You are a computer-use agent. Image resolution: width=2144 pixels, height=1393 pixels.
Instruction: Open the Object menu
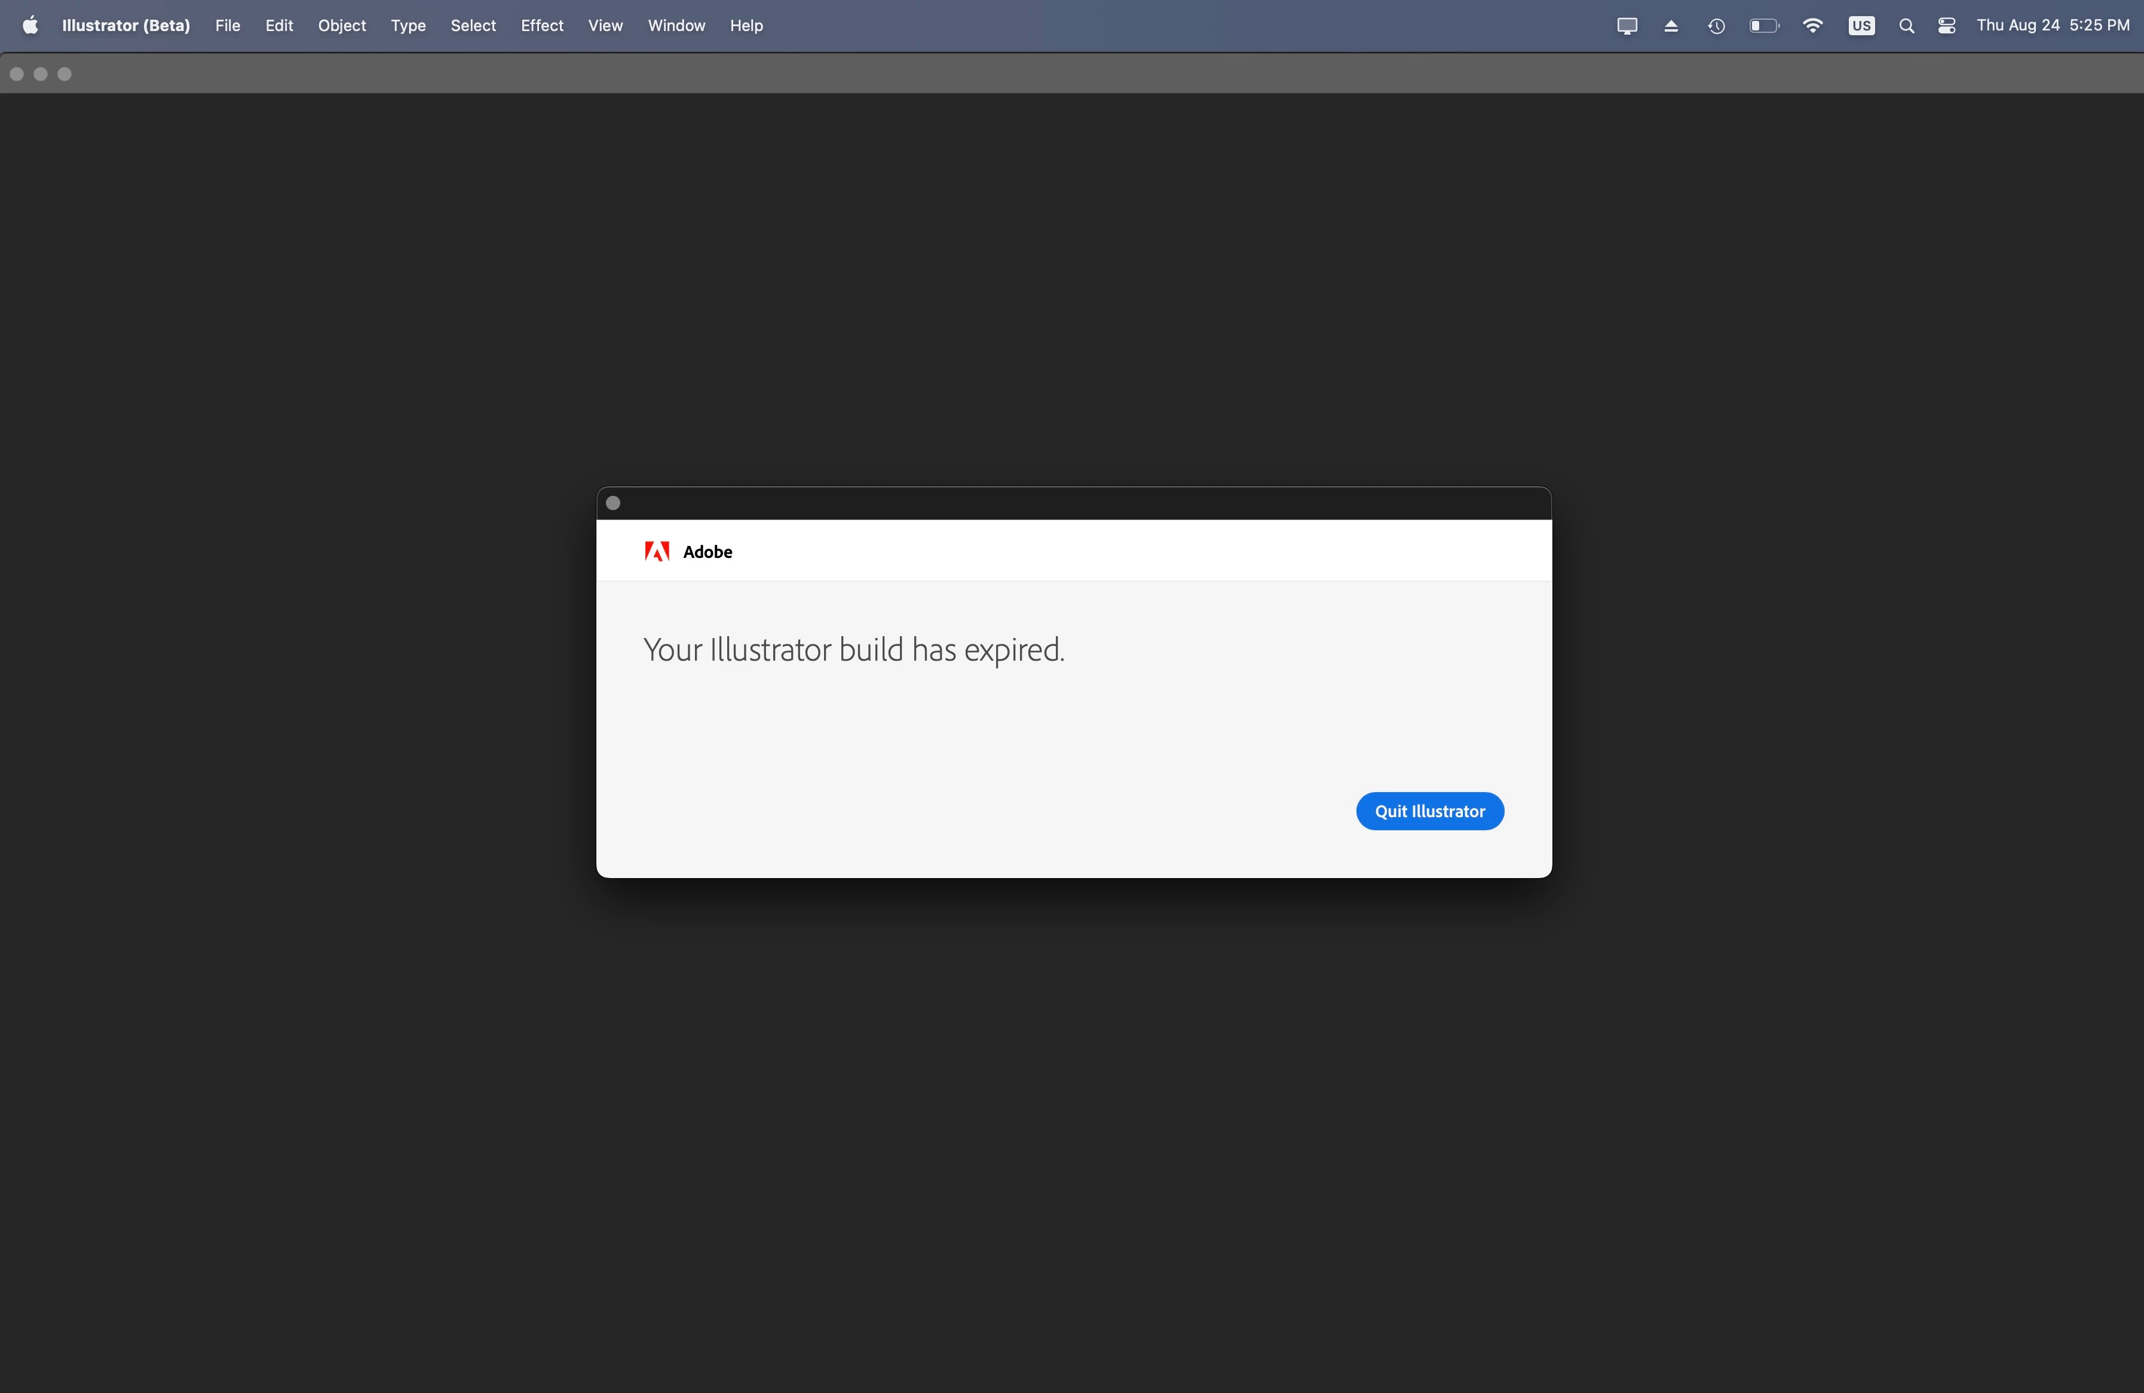341,25
